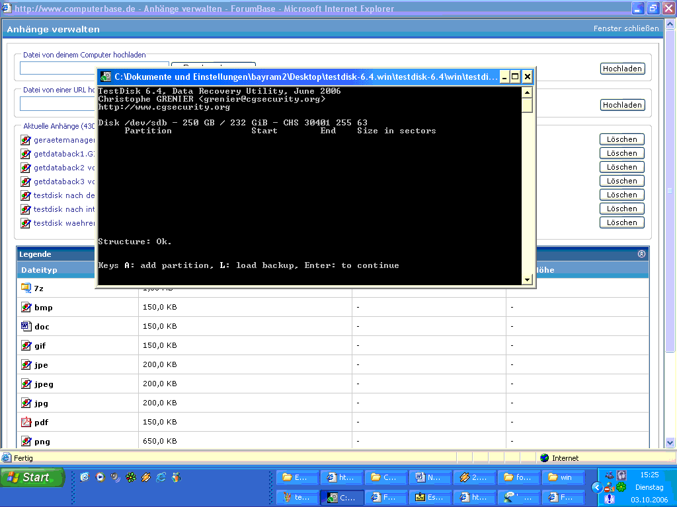This screenshot has height=507, width=677.
Task: Switch to the 'te...' taskbar button
Action: [298, 497]
